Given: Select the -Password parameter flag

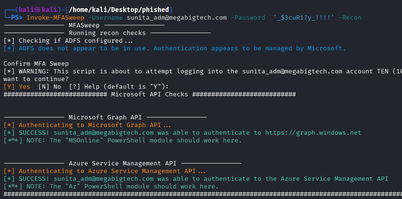Looking at the screenshot, I should [x=247, y=18].
